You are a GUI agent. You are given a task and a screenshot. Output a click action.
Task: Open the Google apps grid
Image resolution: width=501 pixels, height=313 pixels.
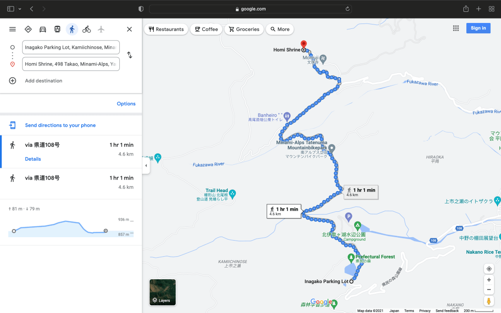(456, 28)
